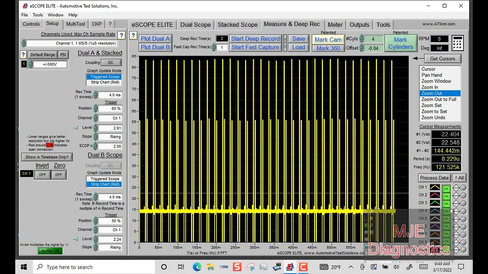Open the Window menu

pos(56,15)
